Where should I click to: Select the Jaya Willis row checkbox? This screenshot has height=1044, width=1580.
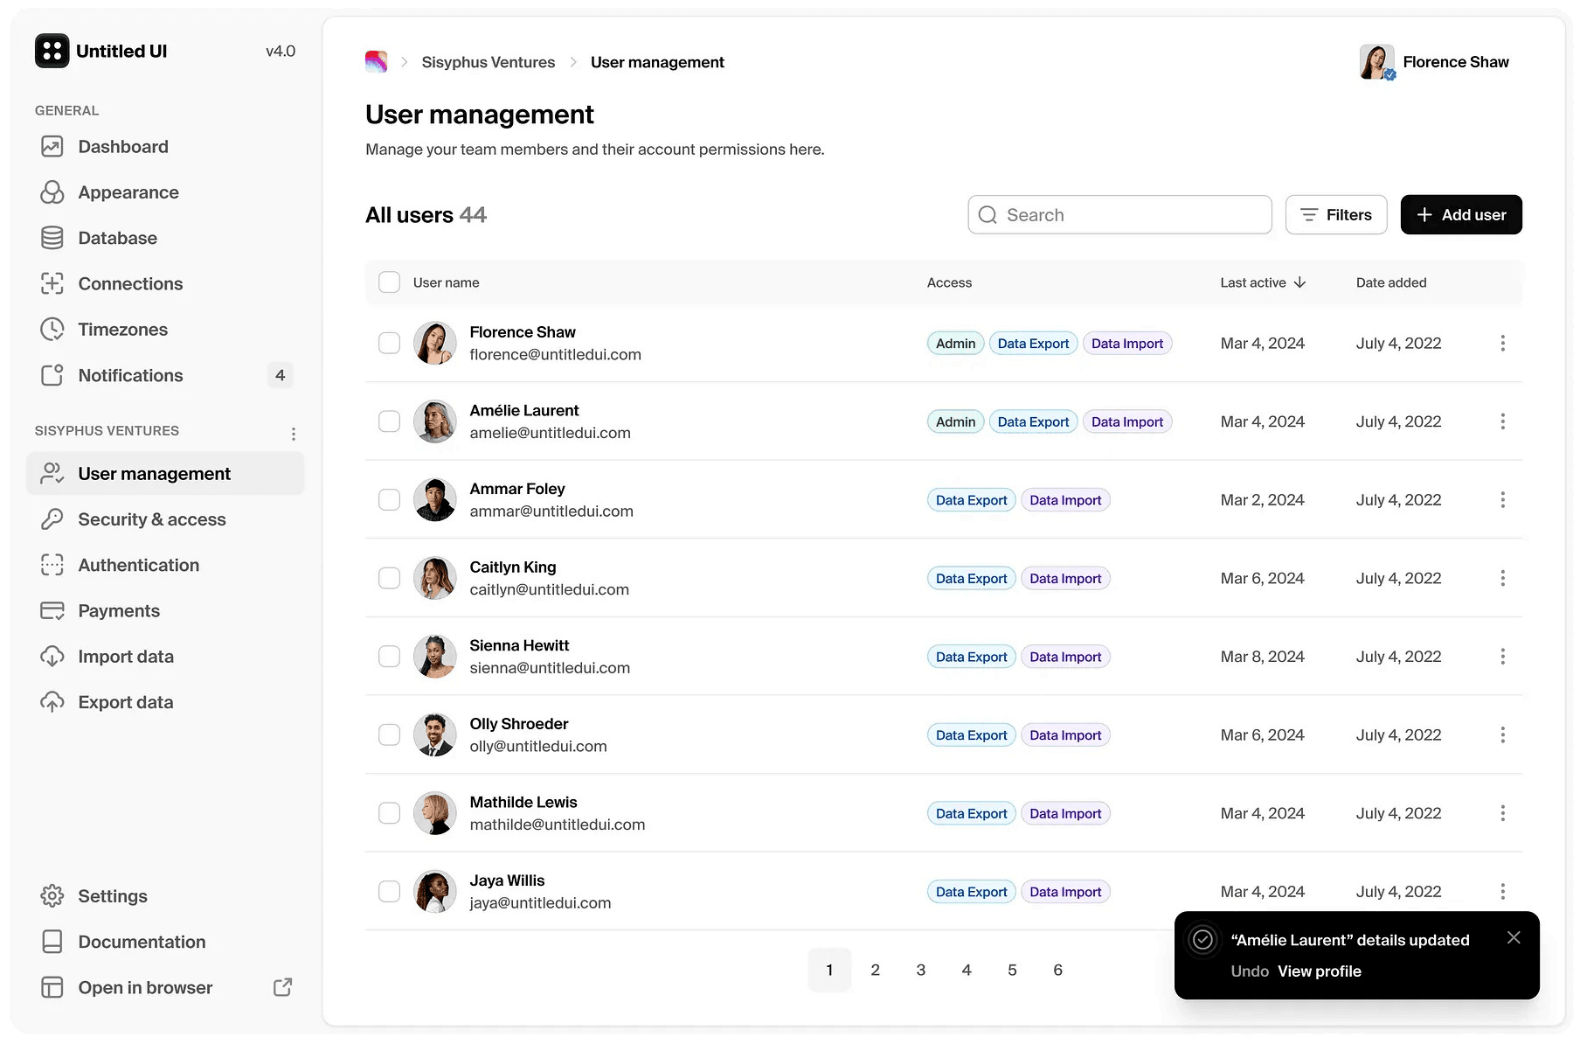coord(390,891)
